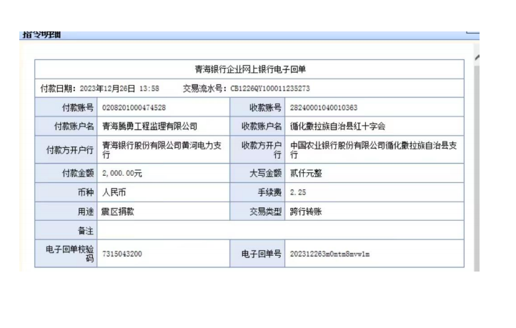The height and width of the screenshot is (328, 516).
Task: Click the scrollbar up arrow at right edge
Action: pos(477,56)
